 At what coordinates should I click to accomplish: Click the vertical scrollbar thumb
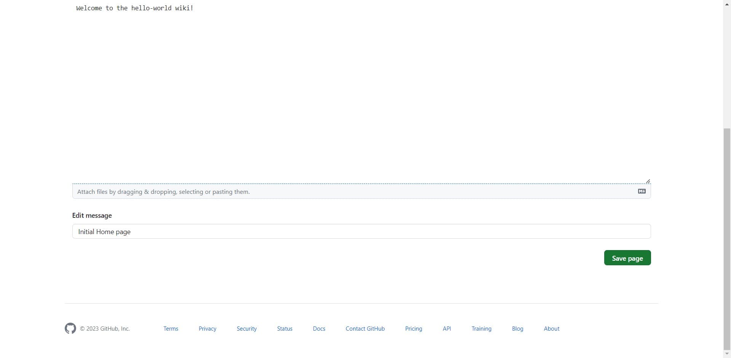click(727, 239)
